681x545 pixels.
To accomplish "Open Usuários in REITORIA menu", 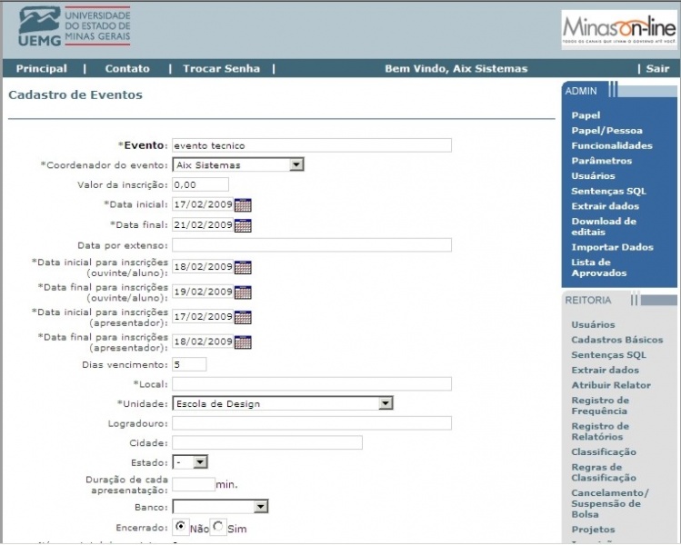I will point(594,324).
